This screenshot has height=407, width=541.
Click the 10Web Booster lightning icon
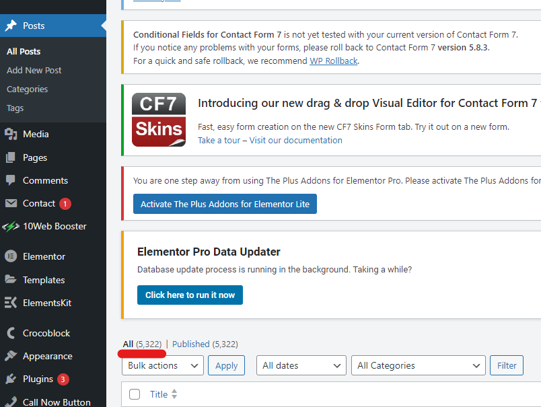[11, 226]
